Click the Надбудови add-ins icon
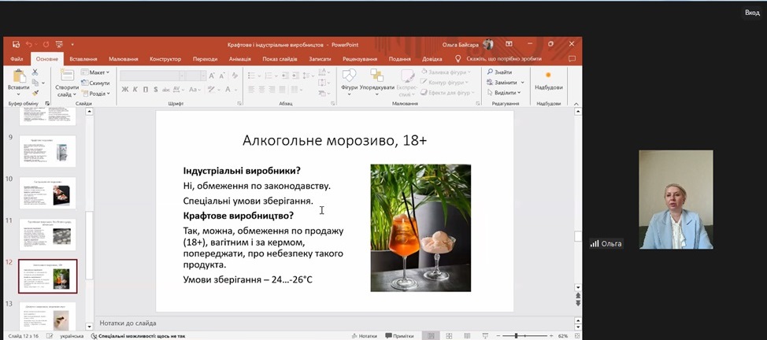Viewport: 767px width, 340px height. pyautogui.click(x=548, y=76)
